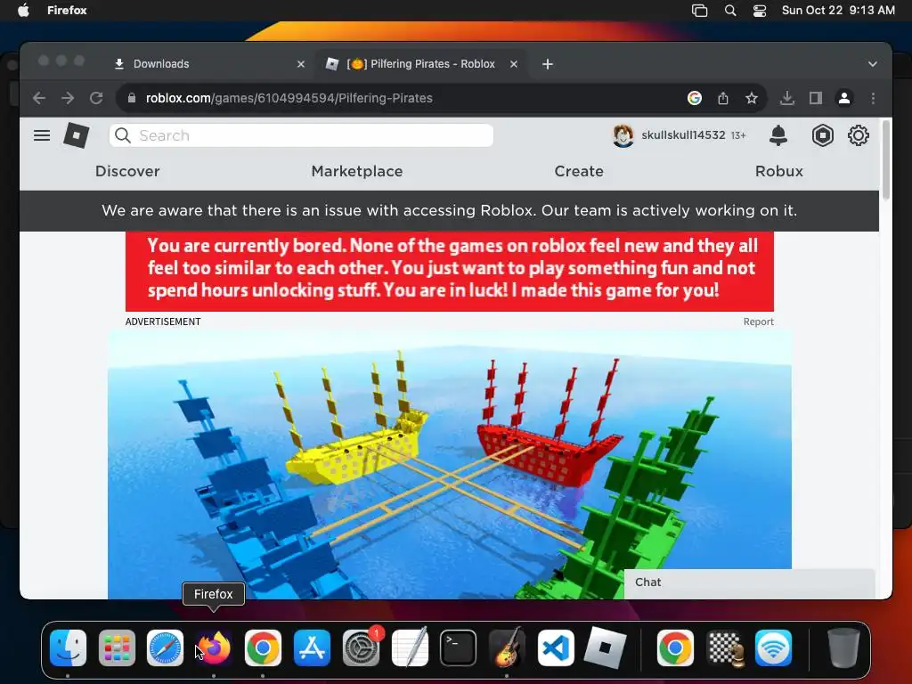This screenshot has width=912, height=684.
Task: Open the Roblox notifications bell
Action: [778, 135]
